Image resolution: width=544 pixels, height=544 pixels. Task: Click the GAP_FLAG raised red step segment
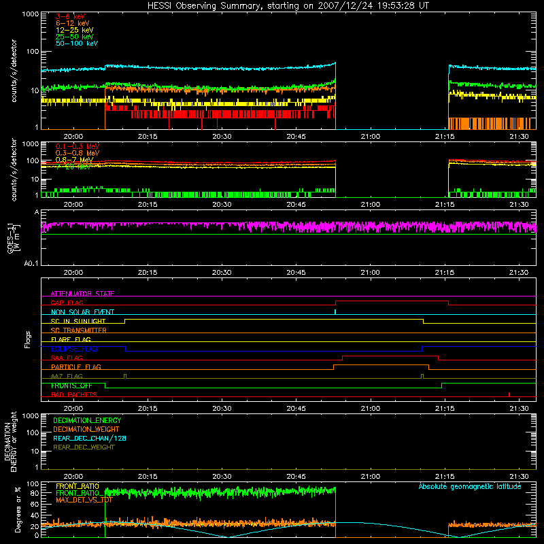point(392,301)
